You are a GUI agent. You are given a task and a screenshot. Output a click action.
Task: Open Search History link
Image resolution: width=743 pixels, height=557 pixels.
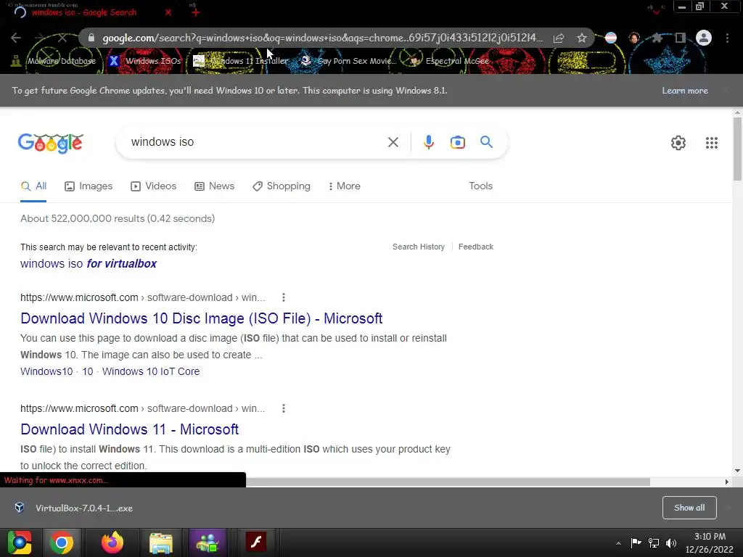pyautogui.click(x=419, y=247)
